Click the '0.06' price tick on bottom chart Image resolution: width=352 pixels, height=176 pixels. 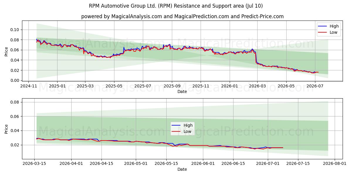click(15, 116)
